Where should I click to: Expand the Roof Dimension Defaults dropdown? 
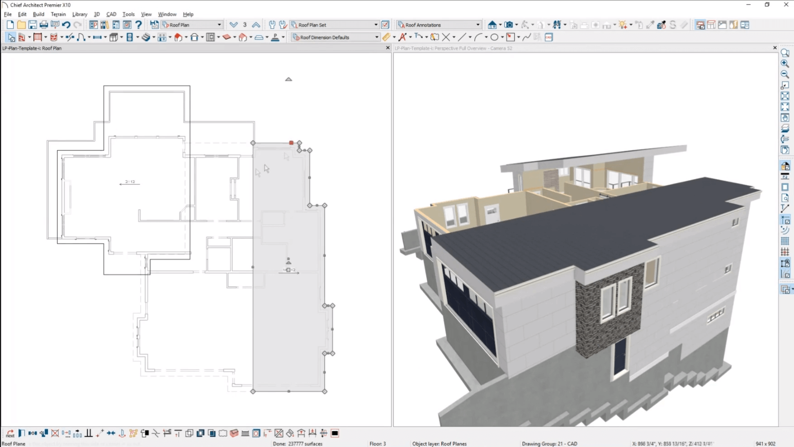(x=376, y=37)
